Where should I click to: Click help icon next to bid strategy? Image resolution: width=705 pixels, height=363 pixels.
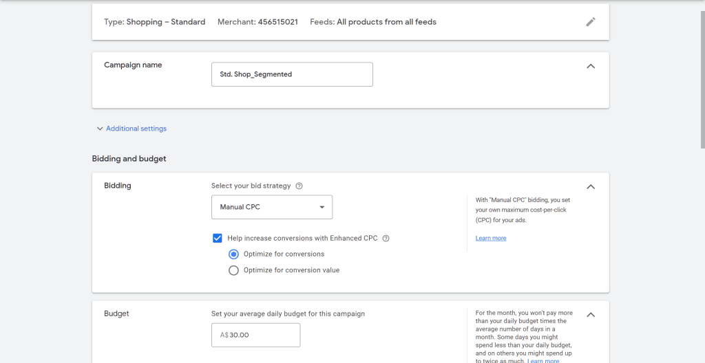click(x=299, y=186)
